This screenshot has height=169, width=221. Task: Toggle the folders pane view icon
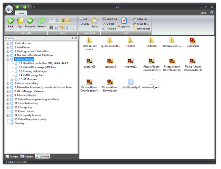point(51,20)
